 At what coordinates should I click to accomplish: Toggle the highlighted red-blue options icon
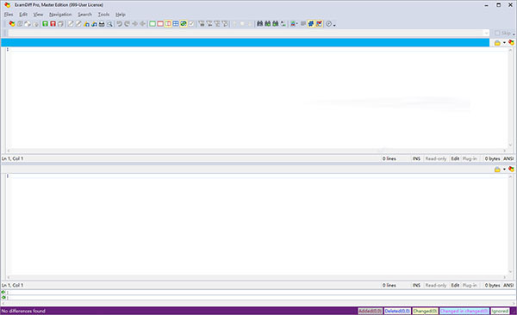(319, 24)
